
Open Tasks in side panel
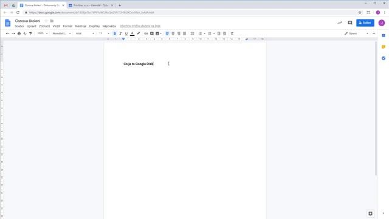[x=384, y=58]
